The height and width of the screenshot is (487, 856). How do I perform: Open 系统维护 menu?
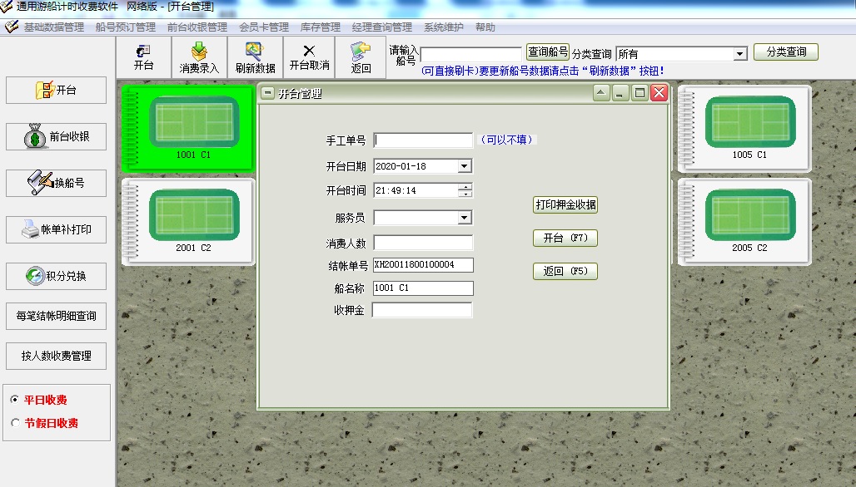point(443,27)
